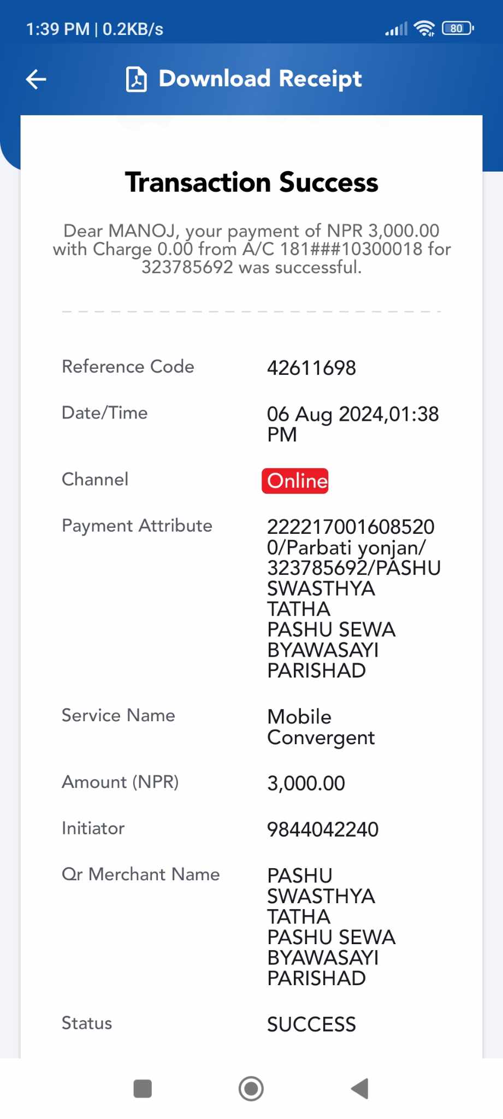Tap the Payment Attribute value text
This screenshot has width=503, height=1119.
click(x=354, y=599)
